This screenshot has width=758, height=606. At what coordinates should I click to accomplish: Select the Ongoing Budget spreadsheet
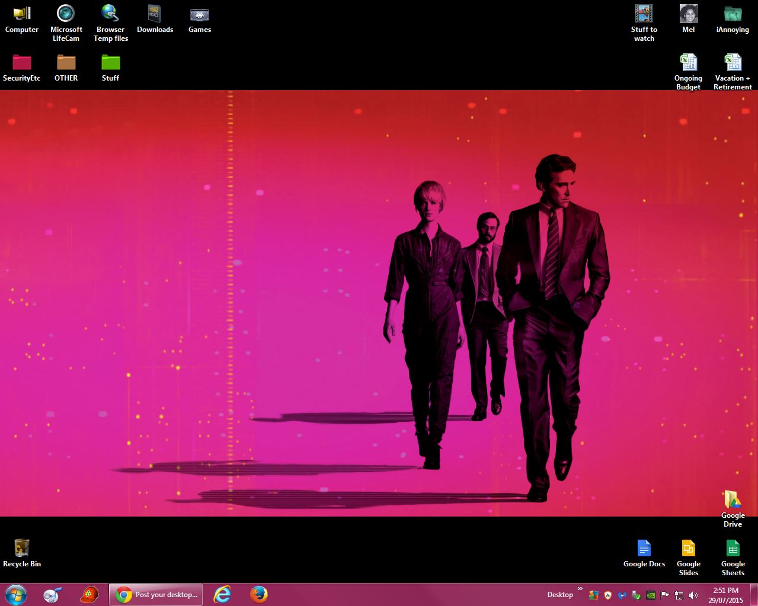[x=688, y=72]
